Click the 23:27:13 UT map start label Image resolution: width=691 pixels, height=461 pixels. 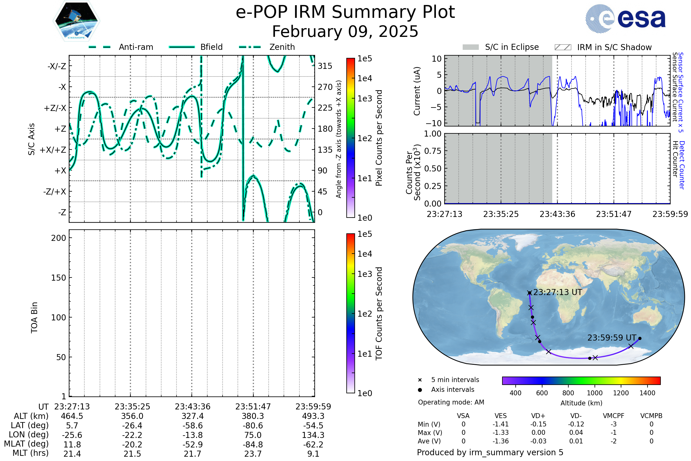pyautogui.click(x=558, y=292)
